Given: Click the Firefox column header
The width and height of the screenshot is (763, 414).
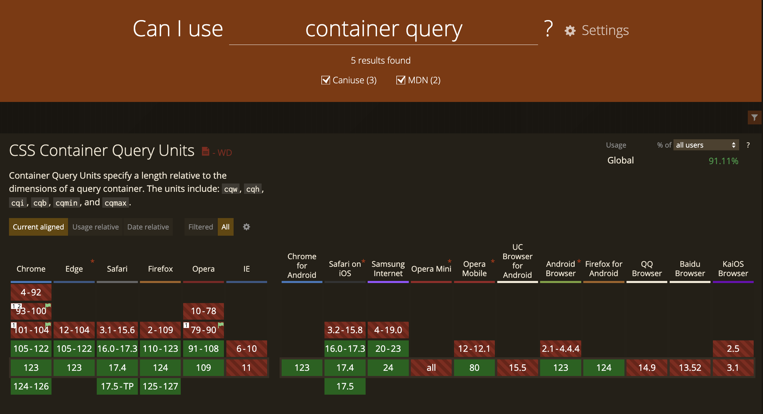Looking at the screenshot, I should click(160, 269).
